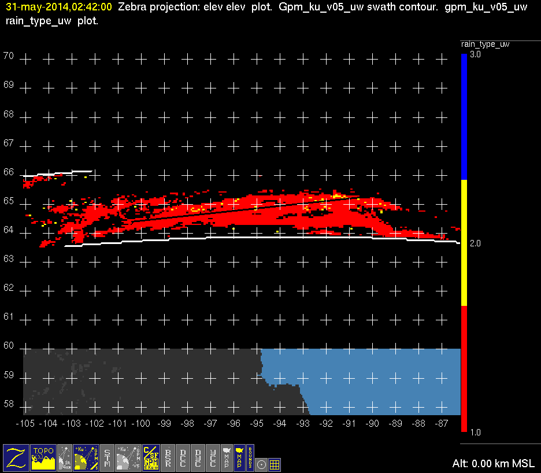The width and height of the screenshot is (541, 473).
Task: Click the Zebra 'Z' main icon
Action: click(16, 457)
